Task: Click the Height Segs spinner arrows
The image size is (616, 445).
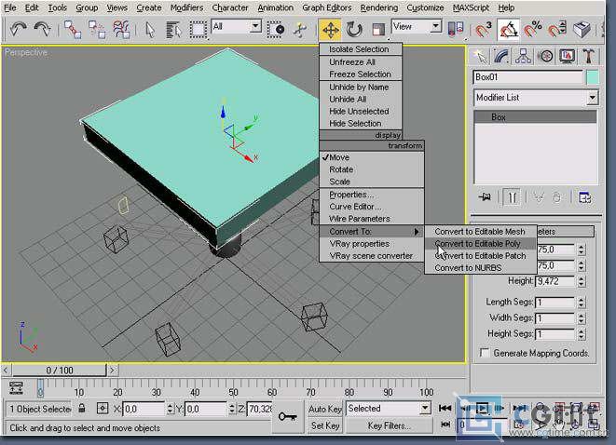Action: pyautogui.click(x=582, y=334)
